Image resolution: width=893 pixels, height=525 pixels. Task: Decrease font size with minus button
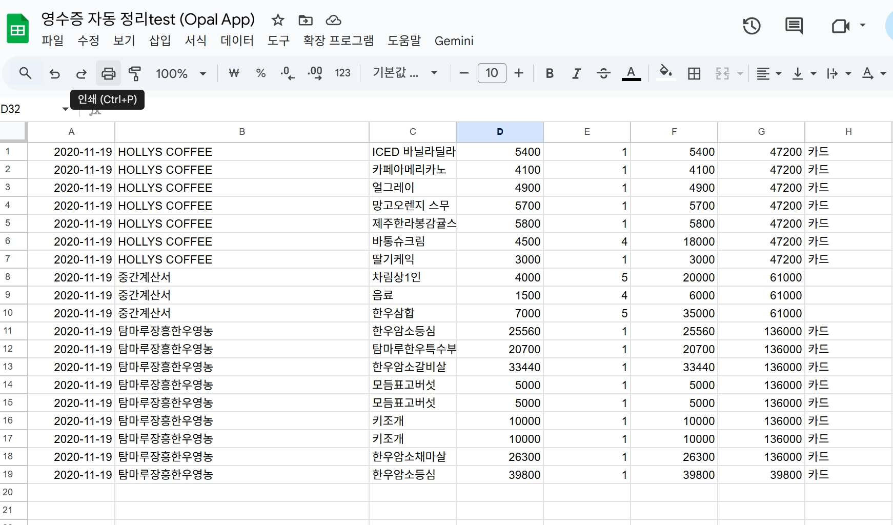pos(464,73)
